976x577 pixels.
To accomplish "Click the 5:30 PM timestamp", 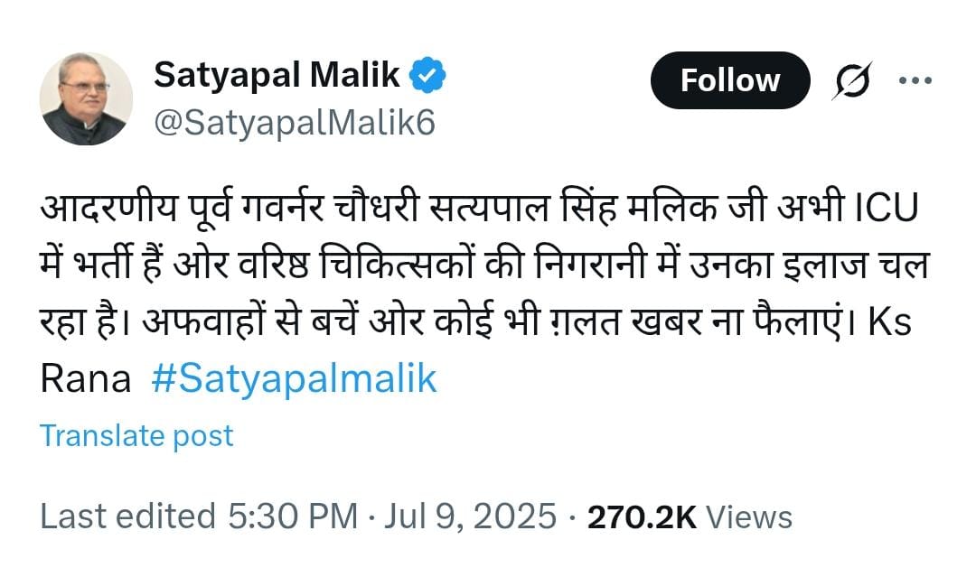I will tap(293, 517).
